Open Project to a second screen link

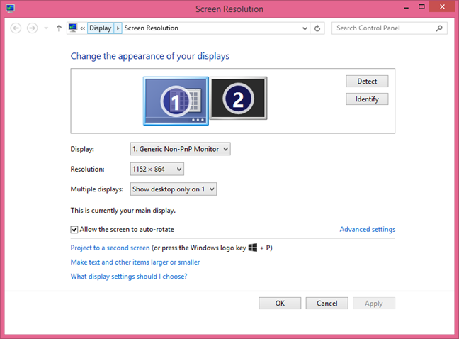(x=110, y=248)
